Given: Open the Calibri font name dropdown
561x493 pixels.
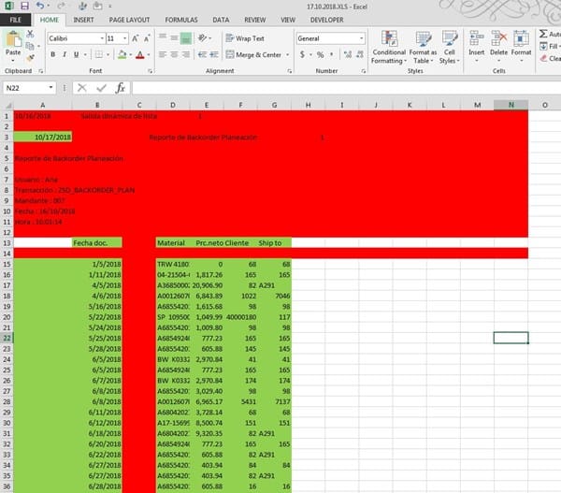Looking at the screenshot, I should click(x=102, y=38).
